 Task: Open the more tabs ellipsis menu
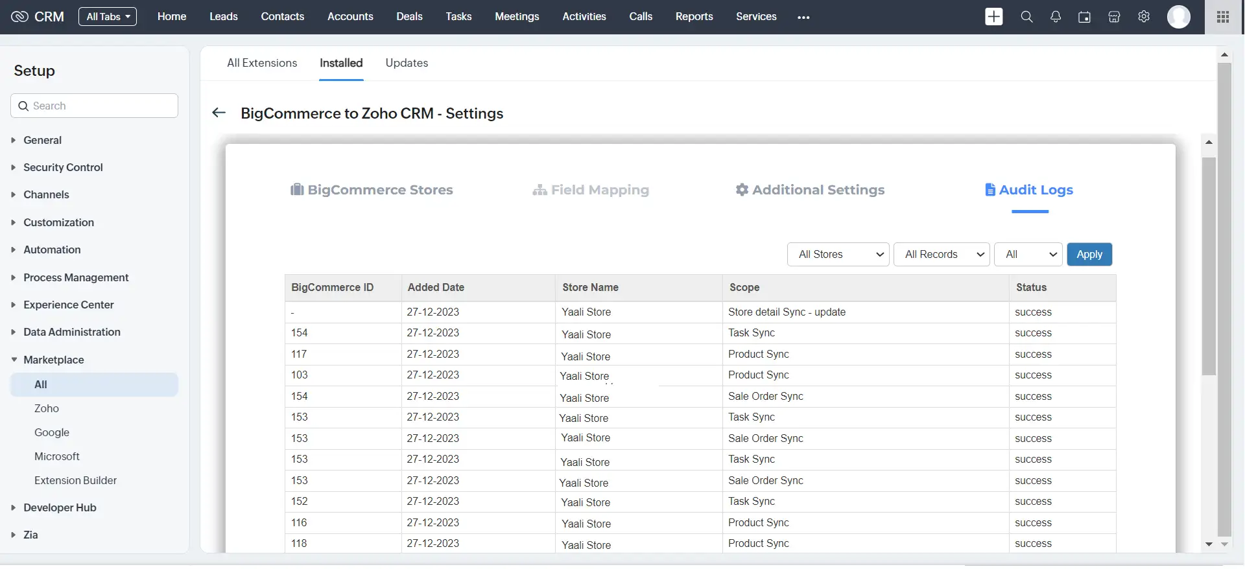803,17
